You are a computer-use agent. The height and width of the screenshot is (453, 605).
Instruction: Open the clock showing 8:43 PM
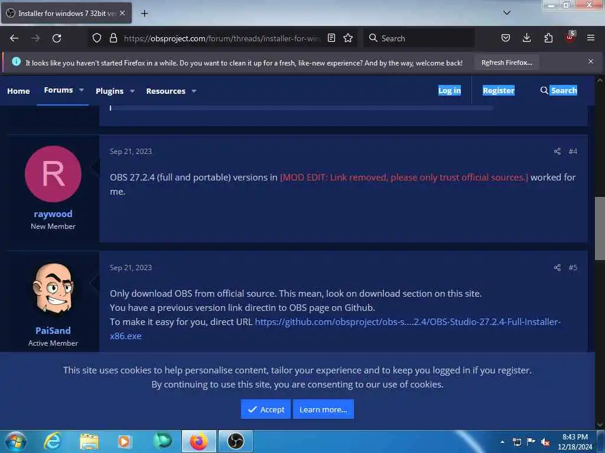click(575, 442)
